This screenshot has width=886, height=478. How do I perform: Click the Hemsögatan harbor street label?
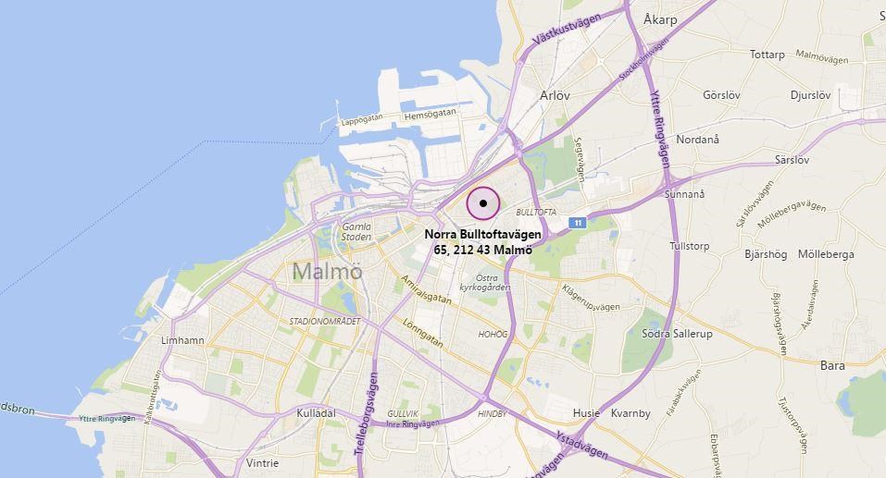click(x=430, y=116)
